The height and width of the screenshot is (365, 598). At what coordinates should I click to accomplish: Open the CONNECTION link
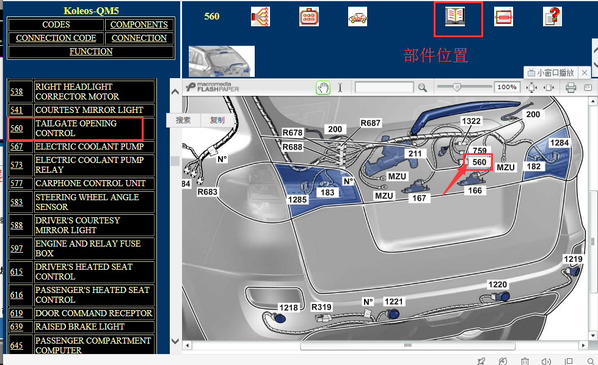point(139,38)
